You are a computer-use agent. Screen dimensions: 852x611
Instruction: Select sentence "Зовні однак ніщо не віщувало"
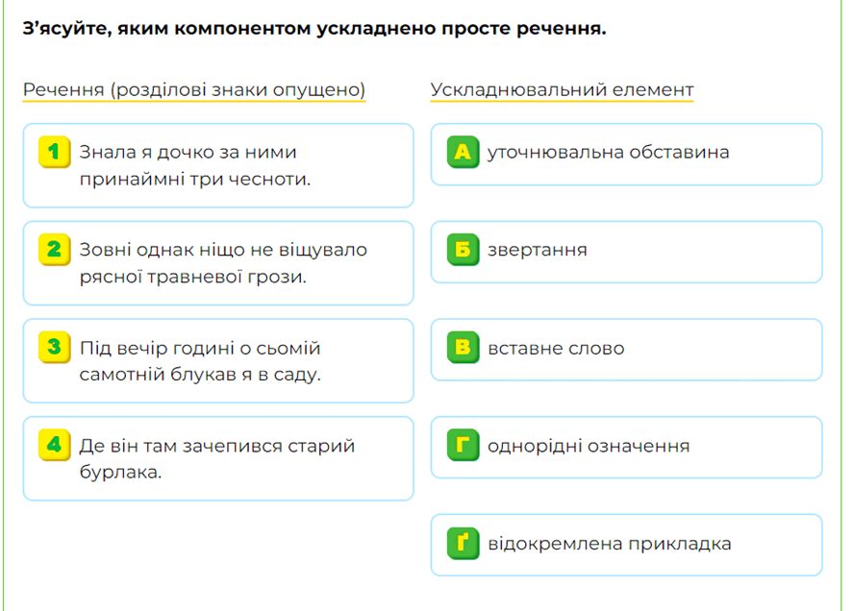point(218,263)
